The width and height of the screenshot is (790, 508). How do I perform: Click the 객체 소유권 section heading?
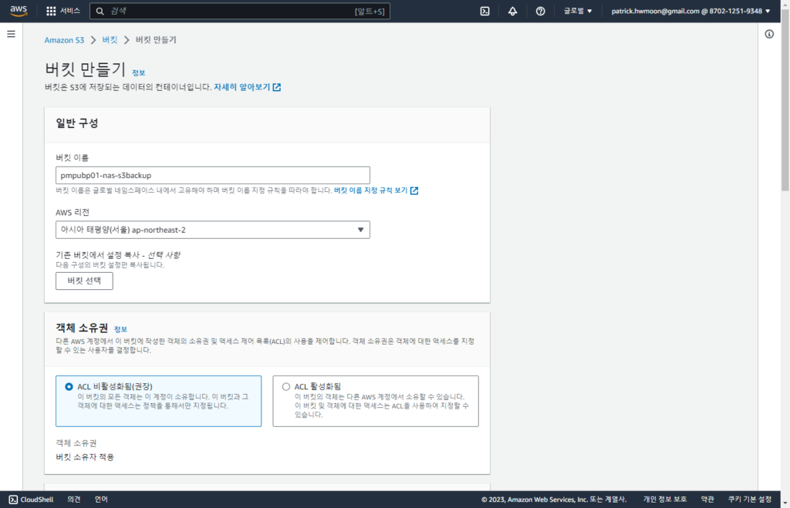tap(82, 328)
